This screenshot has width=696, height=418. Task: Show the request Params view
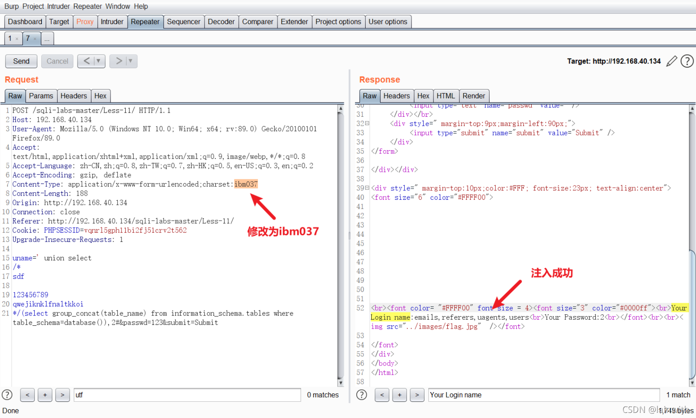[x=41, y=96]
